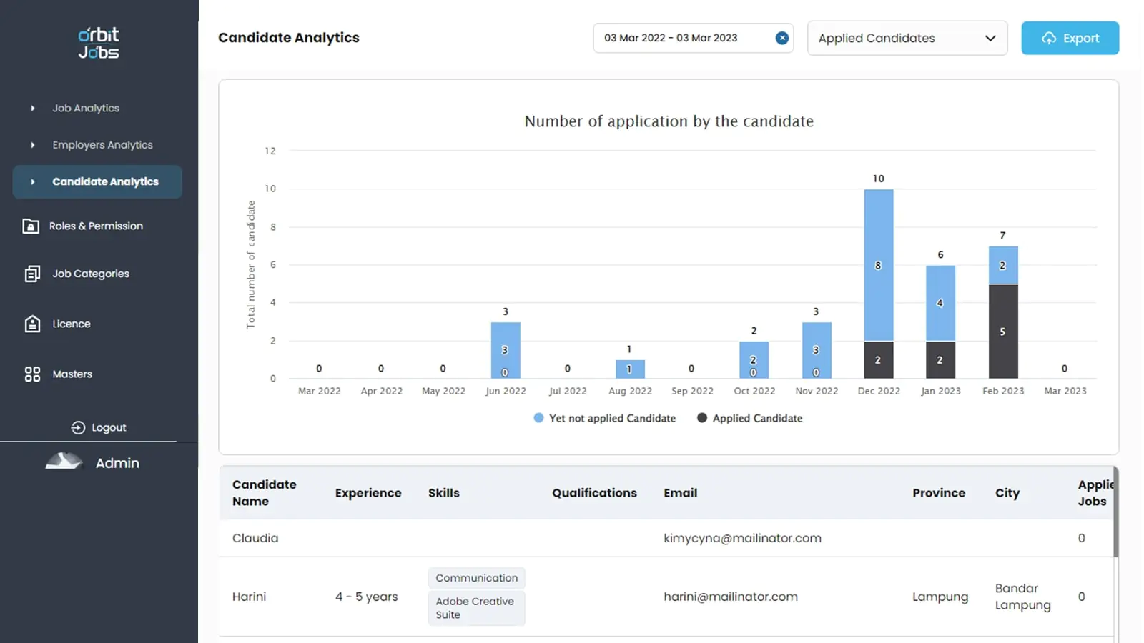
Task: Open Job Analytics menu item
Action: click(86, 109)
